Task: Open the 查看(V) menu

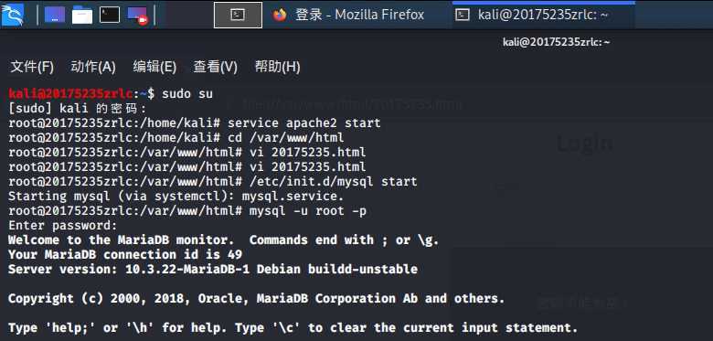Action: [x=216, y=67]
